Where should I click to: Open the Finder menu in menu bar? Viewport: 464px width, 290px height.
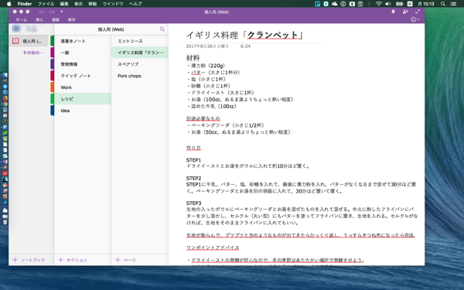tap(25, 4)
